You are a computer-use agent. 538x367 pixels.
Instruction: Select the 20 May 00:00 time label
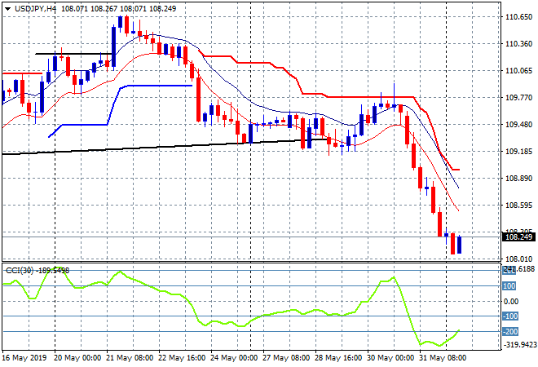[77, 358]
